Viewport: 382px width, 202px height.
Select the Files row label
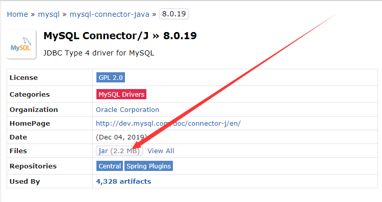[18, 151]
